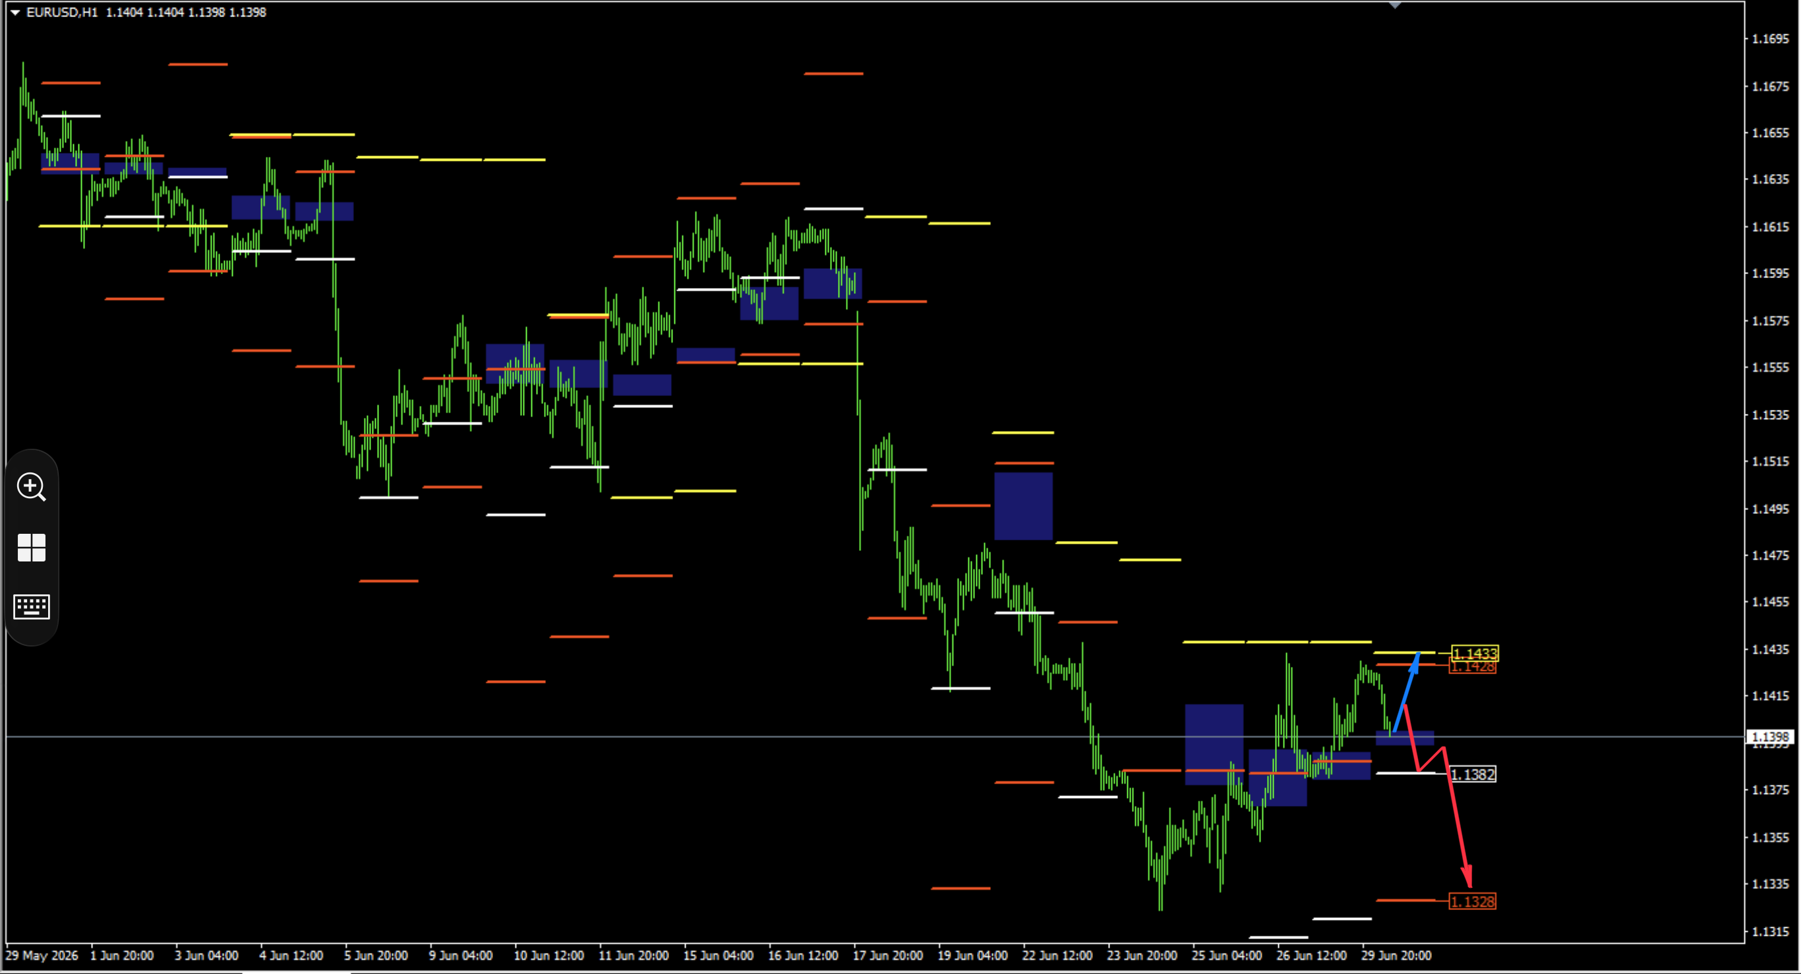Screen dimensions: 1801x974
Task: Select the 1.1433 yellow price label
Action: click(x=1475, y=653)
